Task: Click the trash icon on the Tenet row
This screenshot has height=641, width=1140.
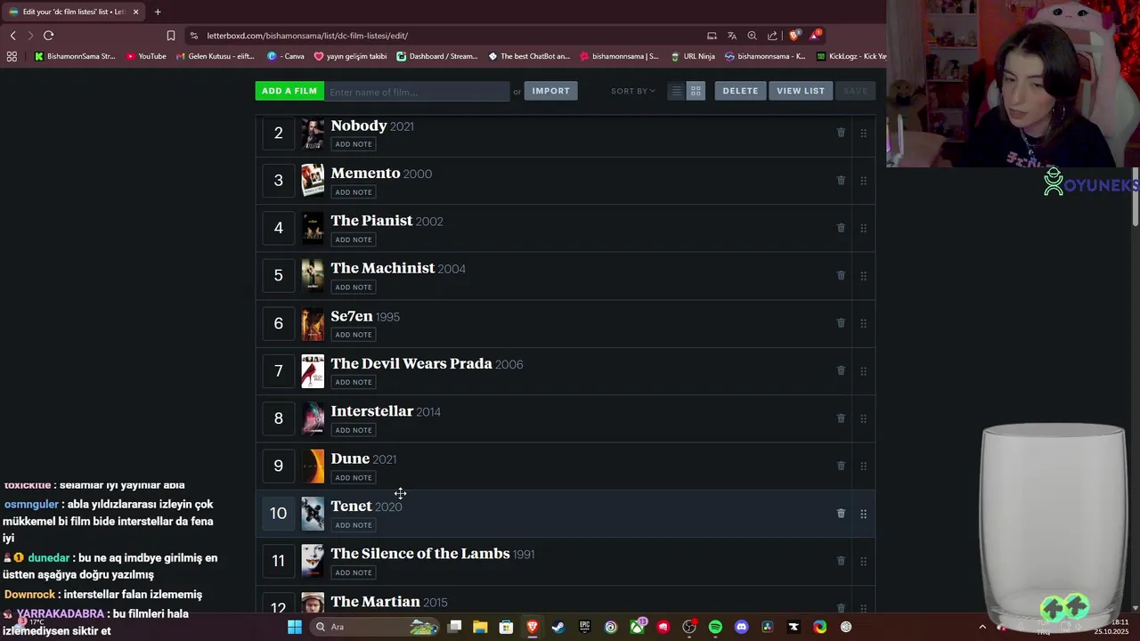Action: [x=841, y=513]
